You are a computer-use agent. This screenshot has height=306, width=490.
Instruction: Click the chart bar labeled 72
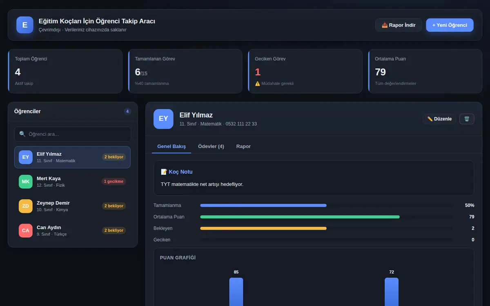point(392,292)
